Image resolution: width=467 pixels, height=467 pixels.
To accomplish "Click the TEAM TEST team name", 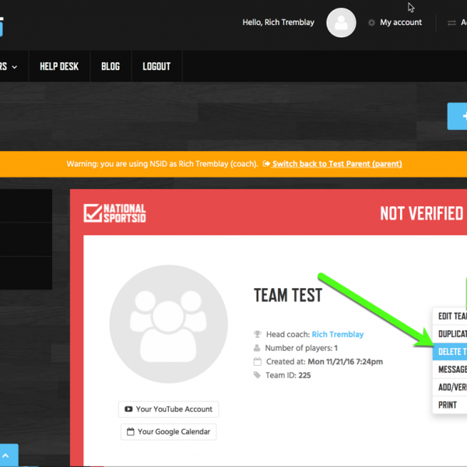I will 288,295.
